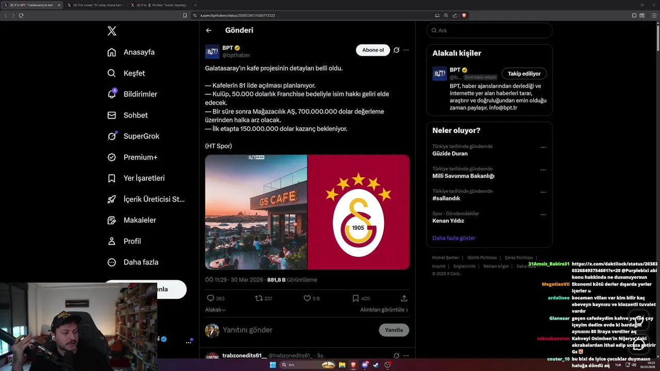Go back with the Gönderi arrow
660x371 pixels.
point(209,30)
